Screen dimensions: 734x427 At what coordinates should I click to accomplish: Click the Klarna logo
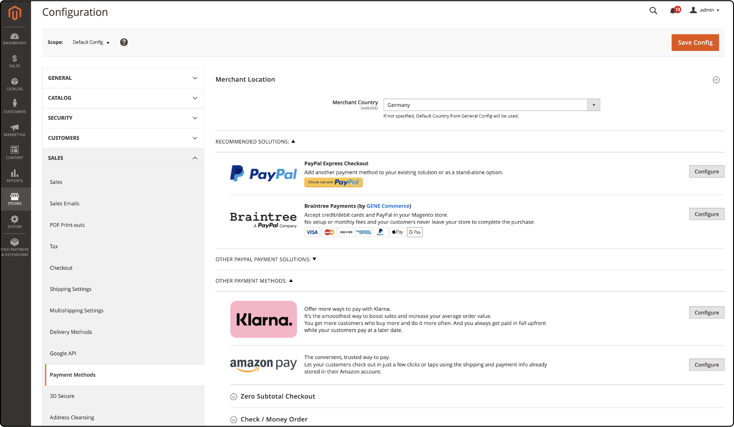coord(263,319)
